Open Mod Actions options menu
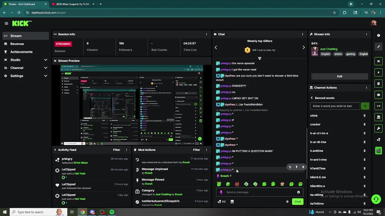Image resolution: width=385 pixels, height=216 pixels. point(206,150)
